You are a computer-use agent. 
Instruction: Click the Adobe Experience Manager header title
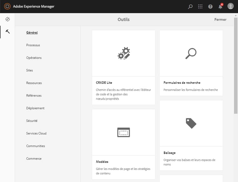tap(34, 6)
